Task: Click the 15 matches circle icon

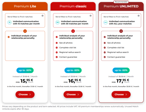Action: 10,22
